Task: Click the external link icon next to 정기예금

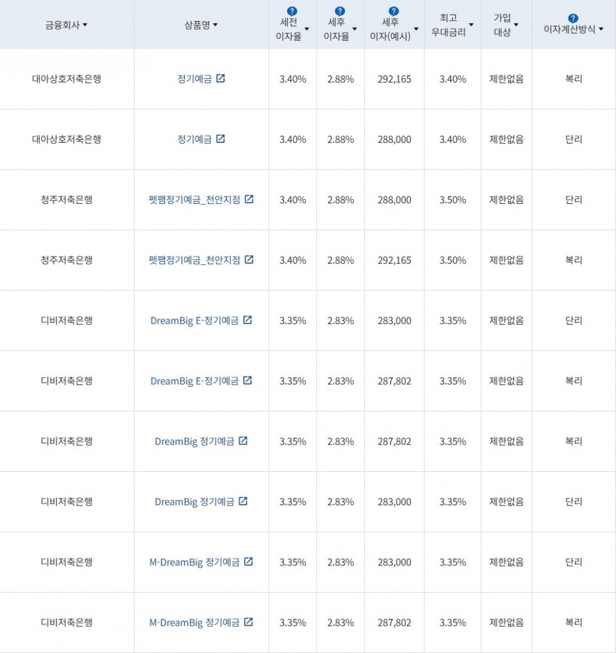Action: (x=222, y=79)
